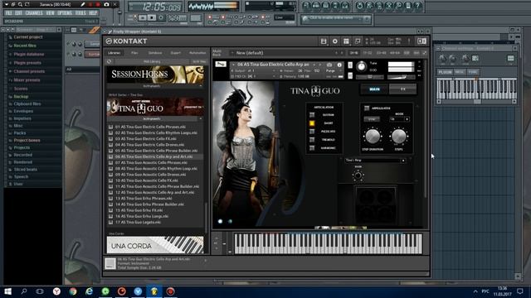Open instrument name dropdown arrow
The height and width of the screenshot is (298, 531).
(233, 65)
